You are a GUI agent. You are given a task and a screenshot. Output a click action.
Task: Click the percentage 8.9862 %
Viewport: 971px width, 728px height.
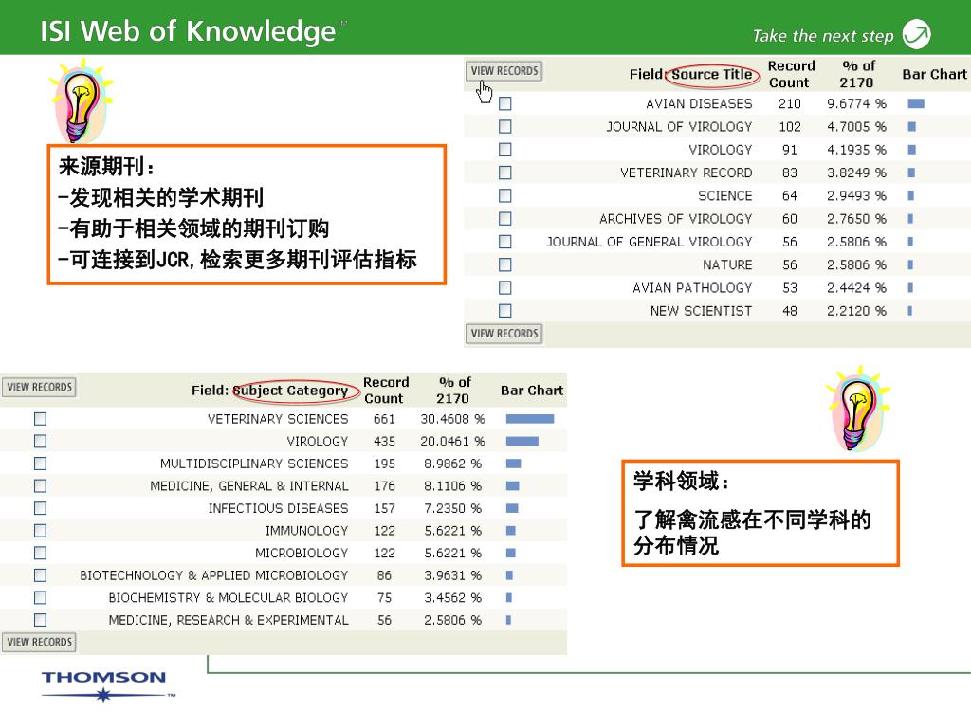(452, 464)
